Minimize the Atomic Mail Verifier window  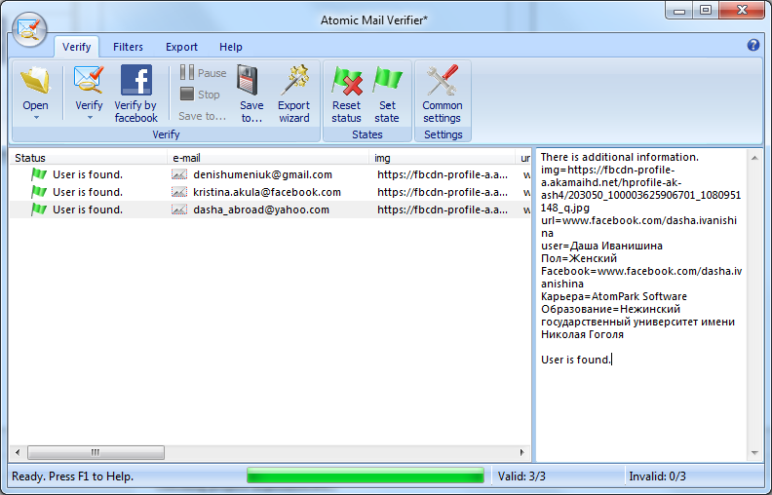click(x=679, y=11)
